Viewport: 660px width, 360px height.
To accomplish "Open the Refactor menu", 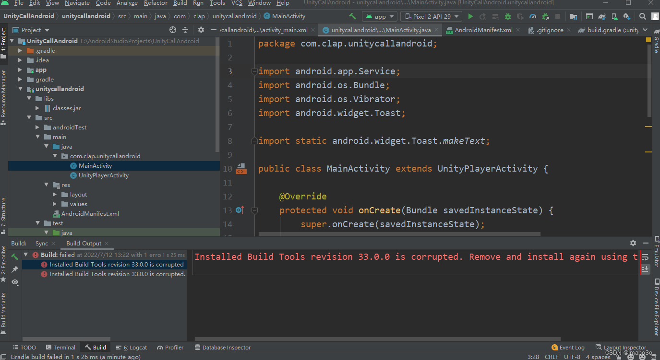I will tap(156, 3).
